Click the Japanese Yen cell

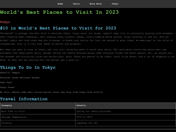tap(125, 123)
